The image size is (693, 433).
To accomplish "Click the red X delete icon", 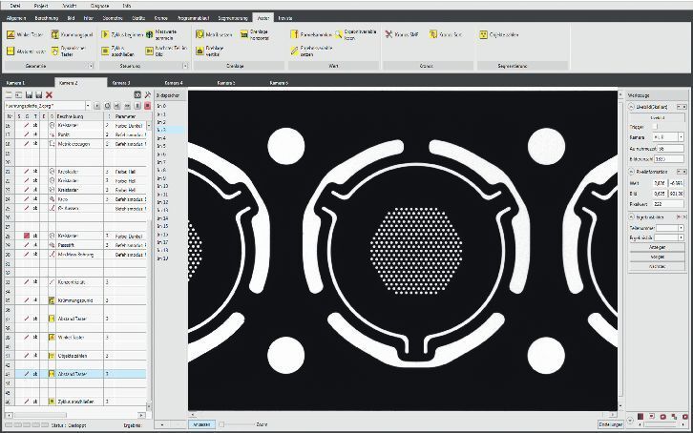I will [49, 95].
